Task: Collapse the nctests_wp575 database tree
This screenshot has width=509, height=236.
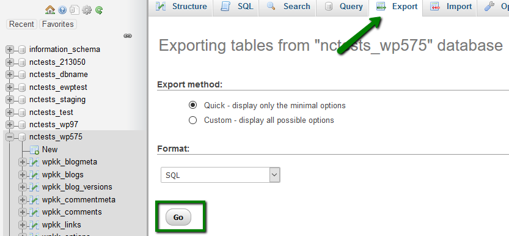Action: [10, 137]
